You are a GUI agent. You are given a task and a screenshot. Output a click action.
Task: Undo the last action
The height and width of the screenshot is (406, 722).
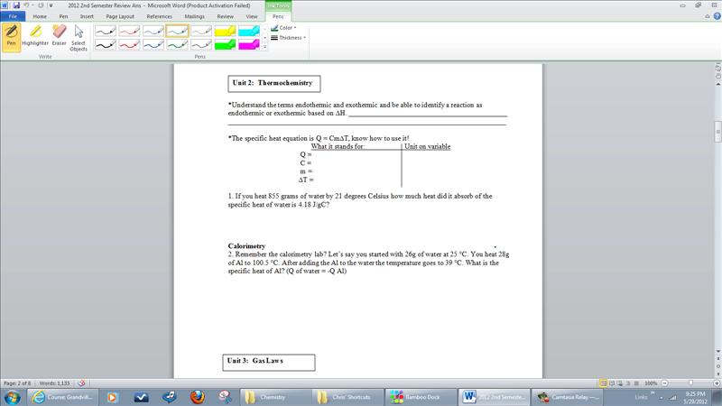click(x=27, y=5)
